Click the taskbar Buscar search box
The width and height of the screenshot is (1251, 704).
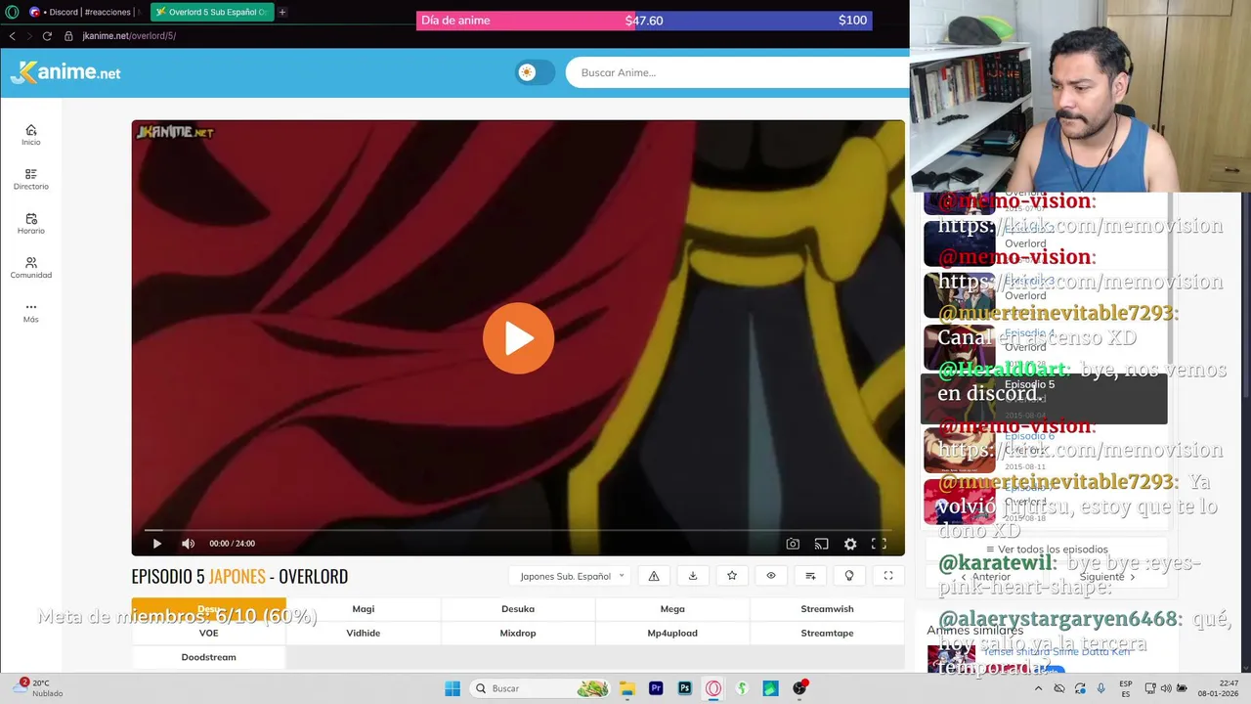point(539,688)
